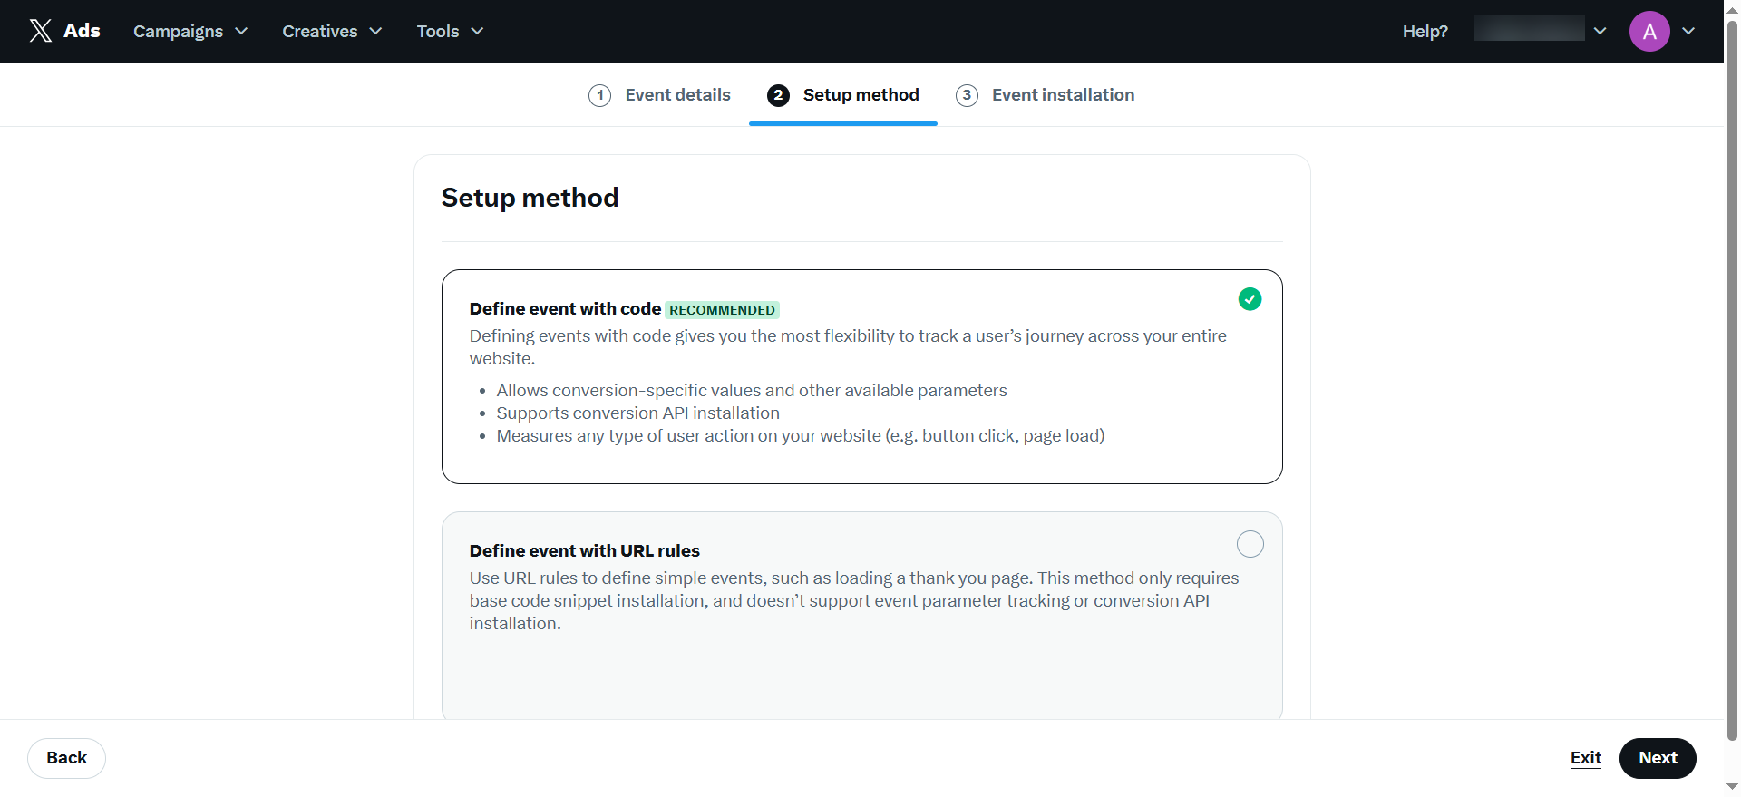Click the purple account avatar icon
This screenshot has width=1741, height=797.
pos(1649,32)
